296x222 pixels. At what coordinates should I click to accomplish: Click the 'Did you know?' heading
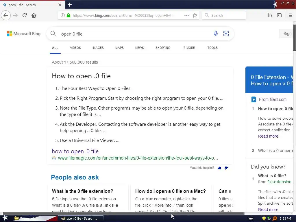(x=268, y=167)
